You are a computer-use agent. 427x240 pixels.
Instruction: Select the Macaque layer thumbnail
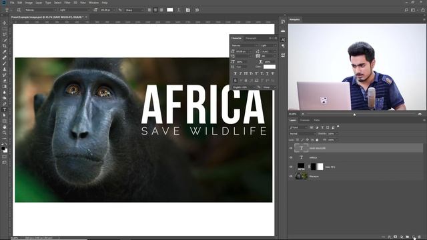[302, 176]
